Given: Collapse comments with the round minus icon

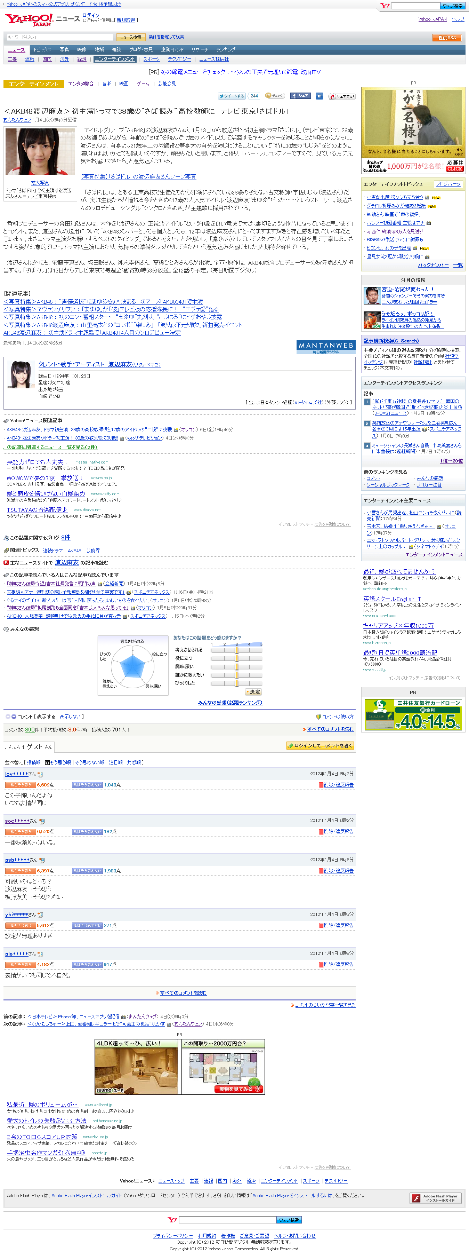Looking at the screenshot, I should point(14,716).
